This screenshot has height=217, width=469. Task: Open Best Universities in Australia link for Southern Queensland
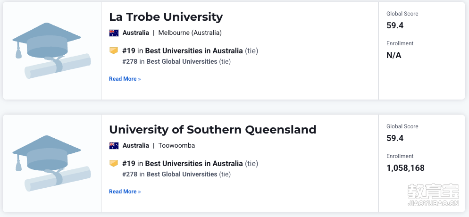194,164
